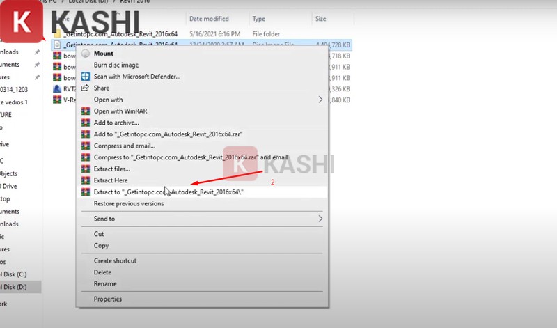Click the Mount disc icon
Viewport: 557px width, 328px height.
coord(85,54)
